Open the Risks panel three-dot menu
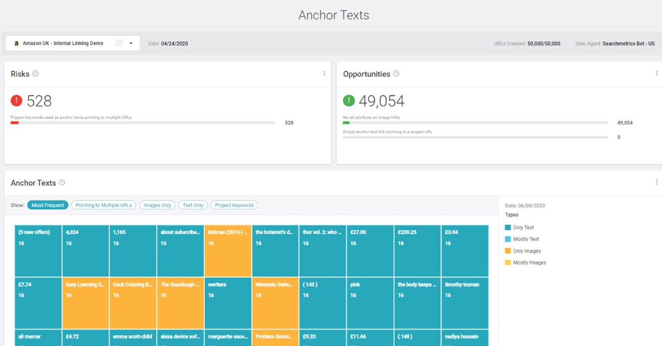The height and width of the screenshot is (346, 662). [x=324, y=73]
